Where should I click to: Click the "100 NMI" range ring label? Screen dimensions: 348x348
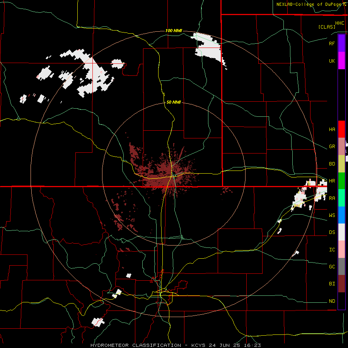point(174,31)
